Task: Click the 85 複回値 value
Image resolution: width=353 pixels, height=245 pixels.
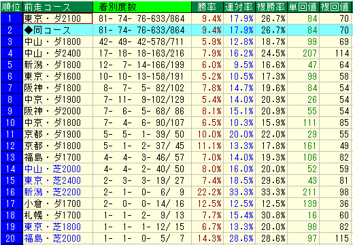Action: 344,122
